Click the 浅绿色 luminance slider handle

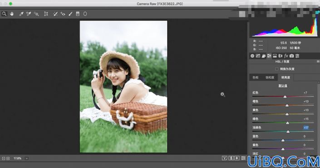tap(288, 132)
